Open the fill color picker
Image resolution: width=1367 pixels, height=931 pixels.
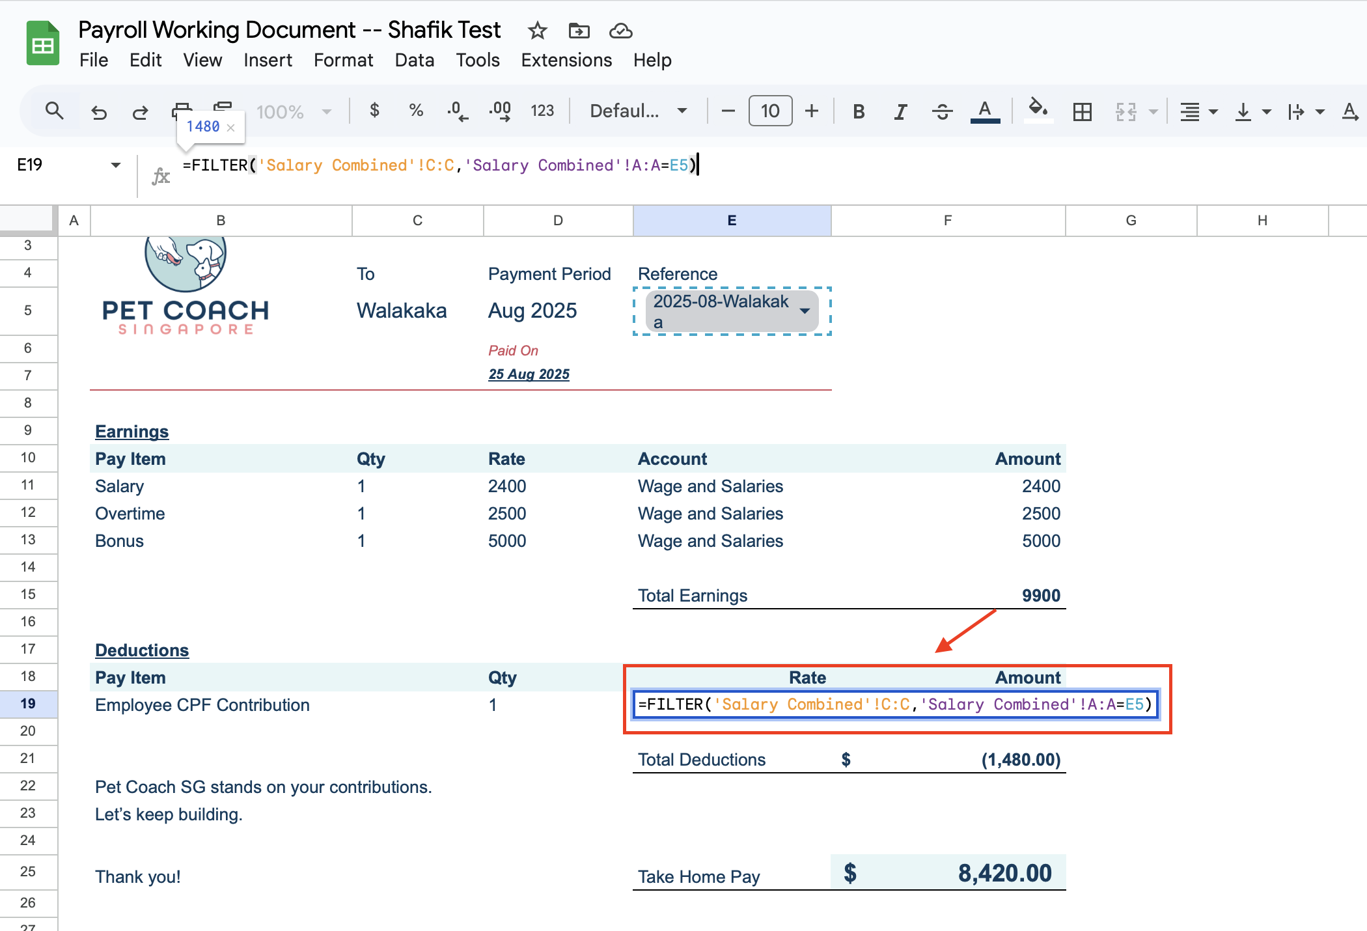(x=1038, y=109)
